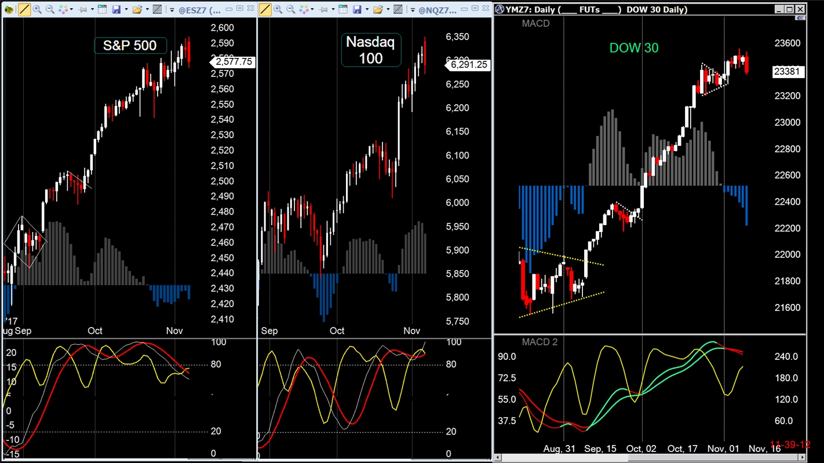The width and height of the screenshot is (824, 463).
Task: Close the YMZ7 DOW 30 Daily window
Action: 800,9
